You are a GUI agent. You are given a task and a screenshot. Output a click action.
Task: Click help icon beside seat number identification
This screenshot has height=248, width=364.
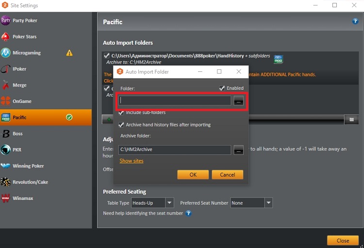[188, 213]
